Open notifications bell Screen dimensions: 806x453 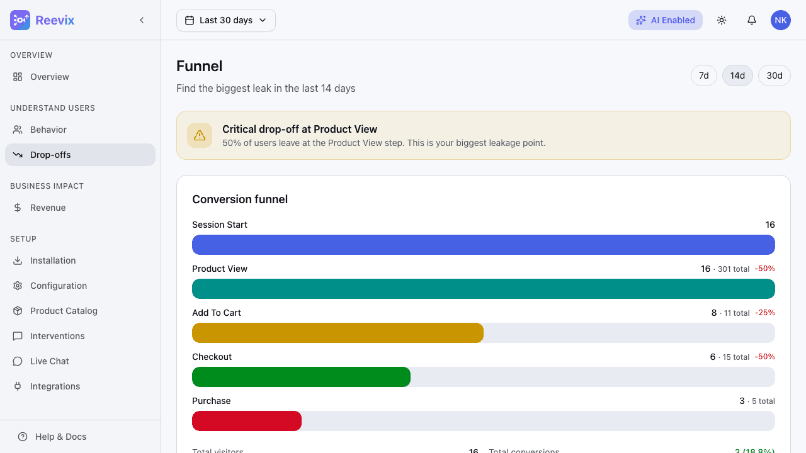coord(752,20)
